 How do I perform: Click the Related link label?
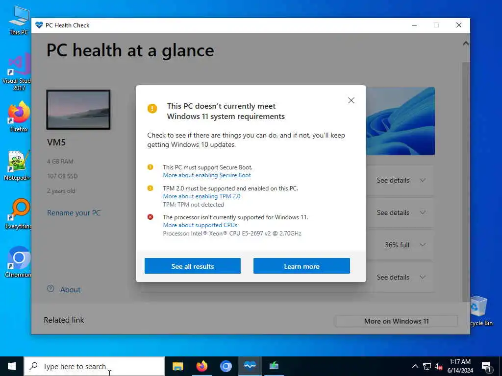64,320
